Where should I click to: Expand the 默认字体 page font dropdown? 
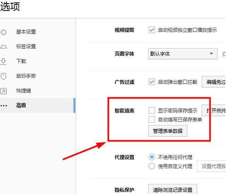[183, 54]
